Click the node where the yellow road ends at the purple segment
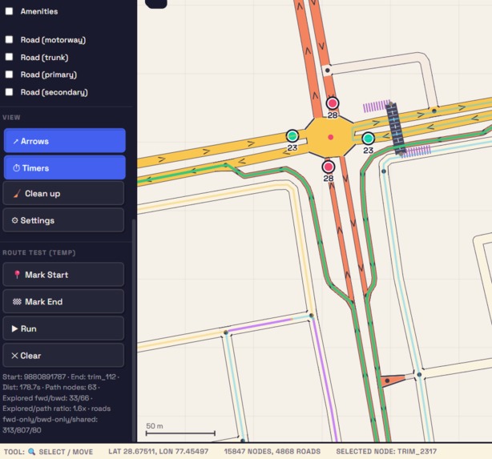Viewport: 492px width, 459px height. [226, 332]
